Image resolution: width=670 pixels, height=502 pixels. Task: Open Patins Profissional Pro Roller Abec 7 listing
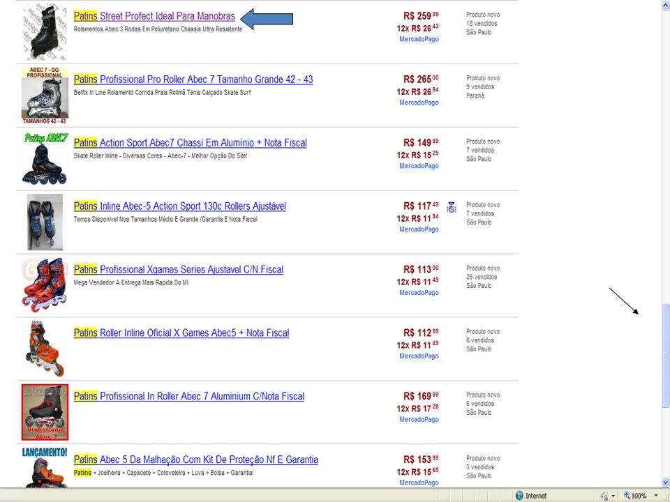(x=193, y=79)
